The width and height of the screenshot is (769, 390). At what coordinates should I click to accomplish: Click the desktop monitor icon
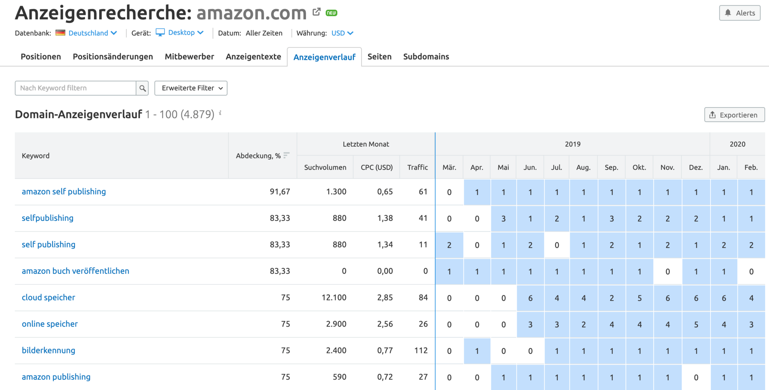click(160, 33)
